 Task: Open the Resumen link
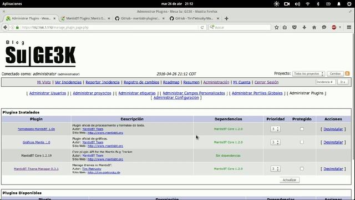(x=191, y=82)
